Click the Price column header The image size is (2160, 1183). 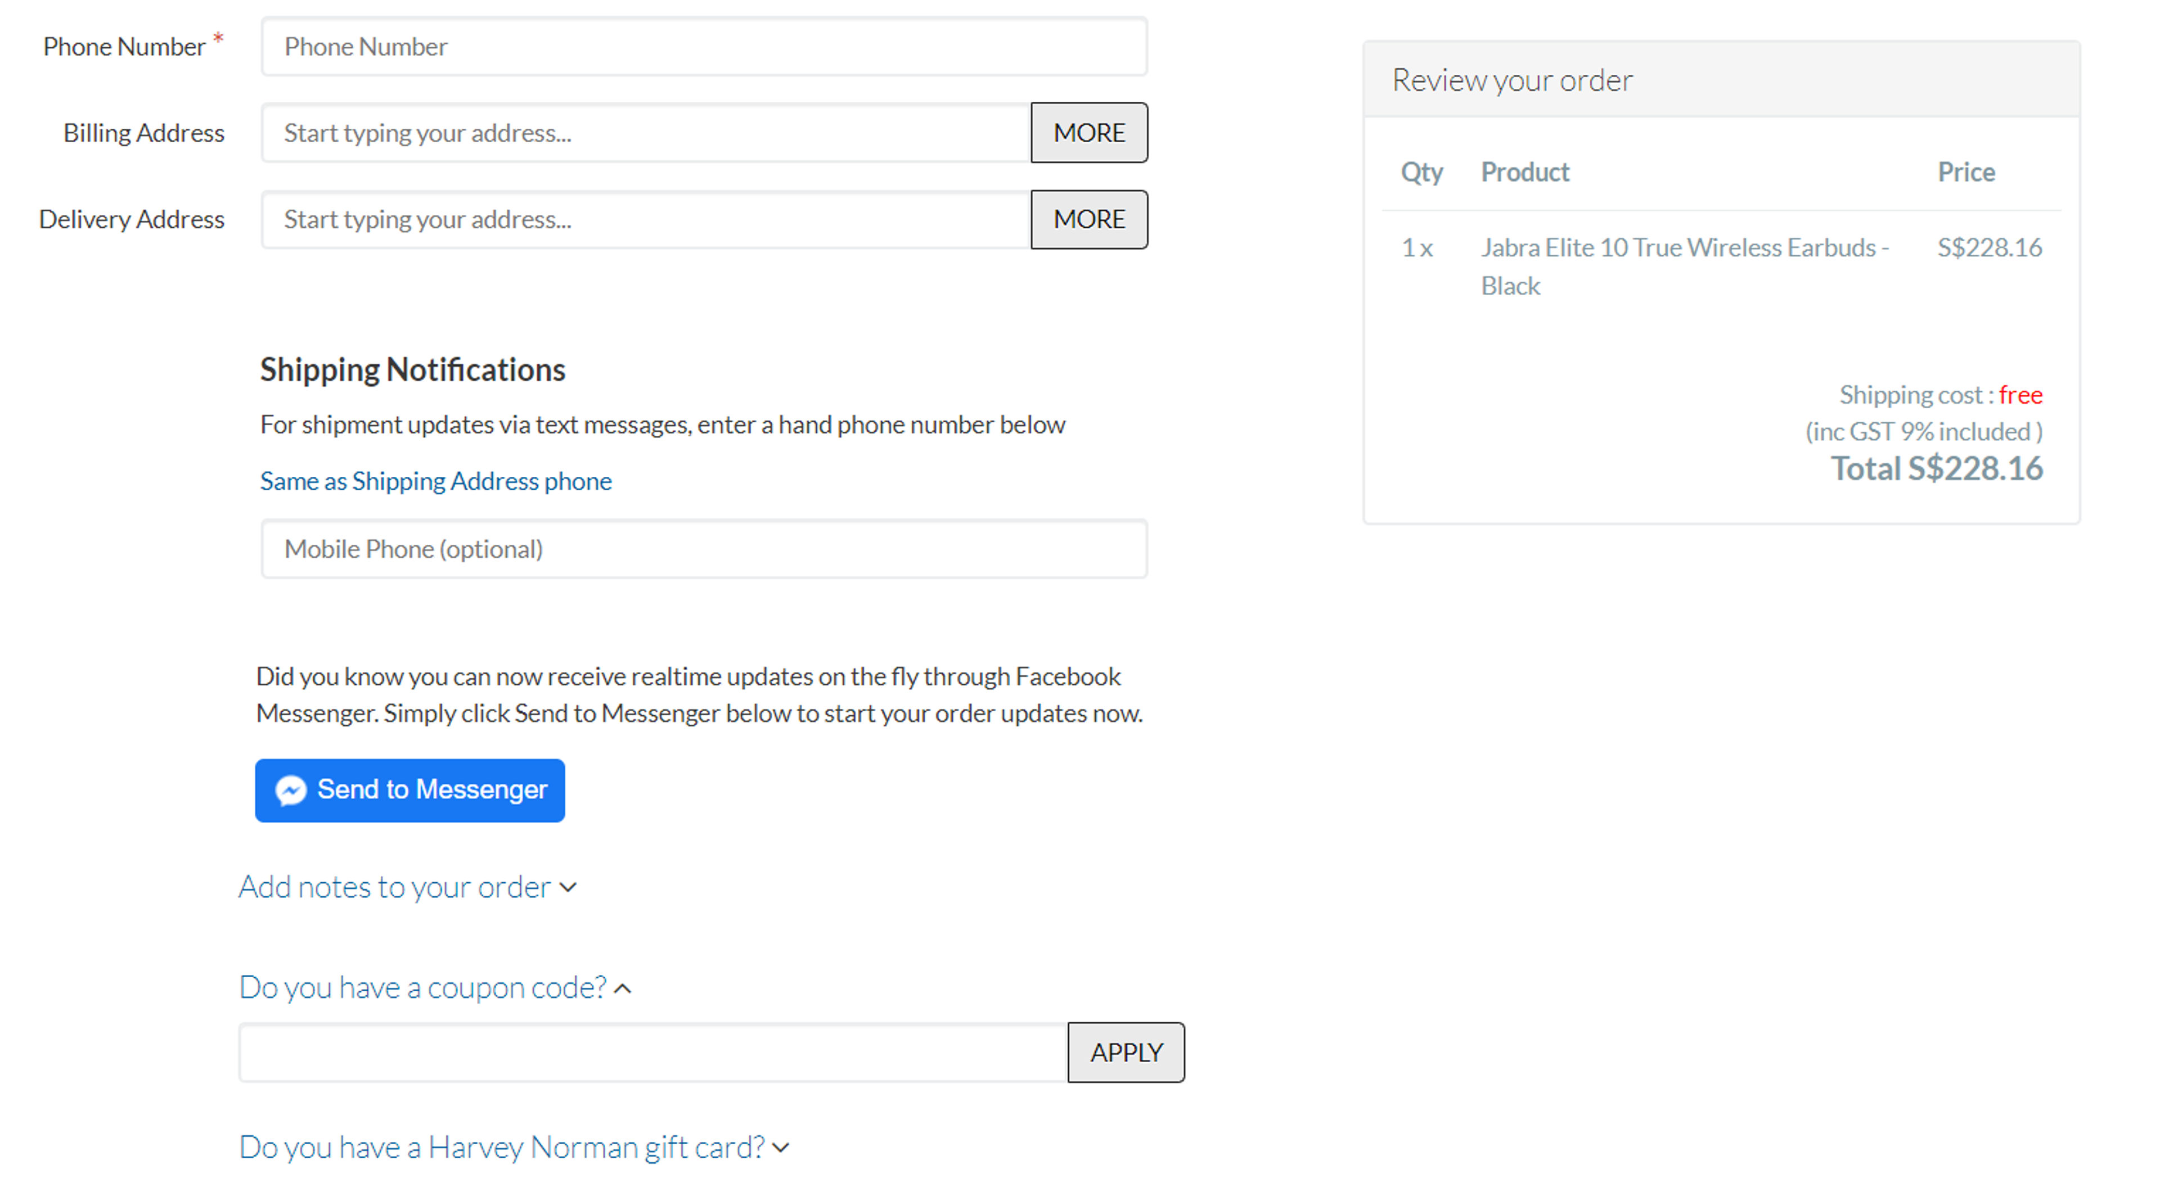[x=1965, y=172]
